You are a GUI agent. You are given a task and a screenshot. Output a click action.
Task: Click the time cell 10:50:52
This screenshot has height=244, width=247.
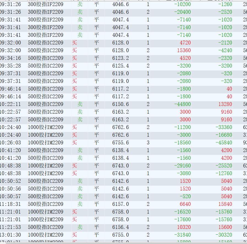[x=10, y=181]
